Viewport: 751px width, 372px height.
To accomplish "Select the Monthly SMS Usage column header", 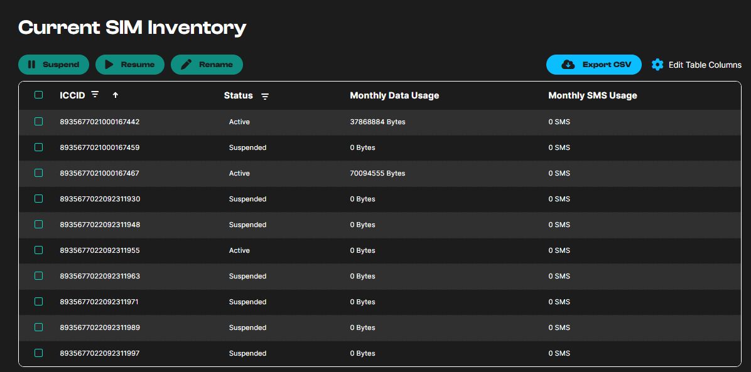I will (x=592, y=95).
